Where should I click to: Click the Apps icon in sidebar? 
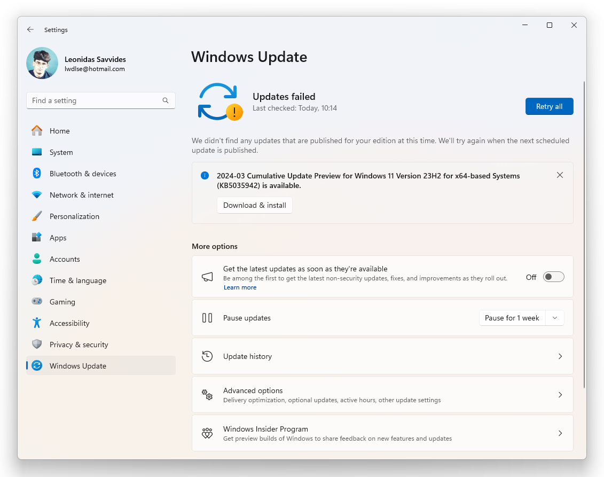(37, 237)
